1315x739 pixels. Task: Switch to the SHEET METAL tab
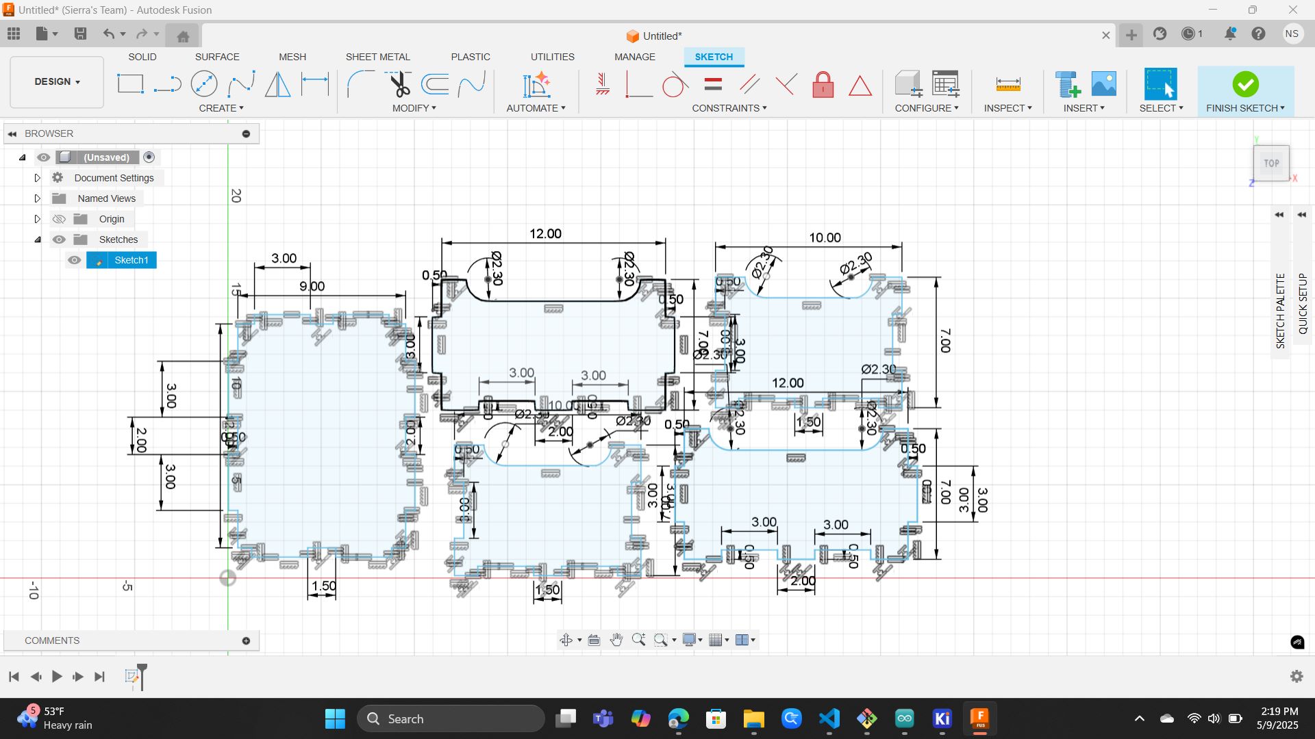point(378,57)
